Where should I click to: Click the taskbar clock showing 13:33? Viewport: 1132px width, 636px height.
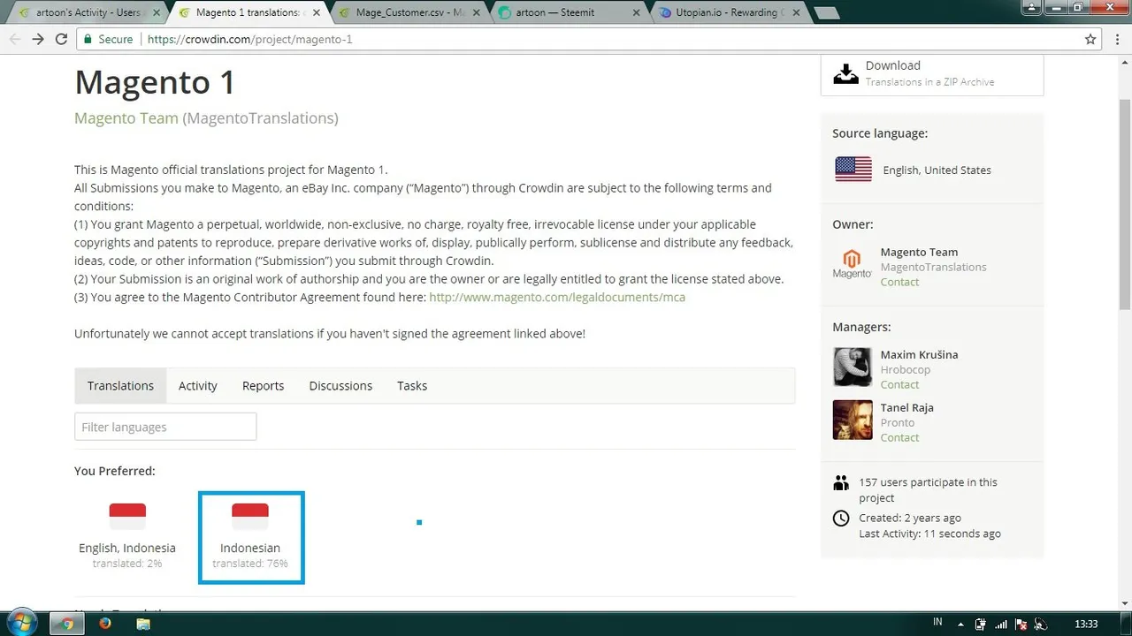click(x=1086, y=624)
